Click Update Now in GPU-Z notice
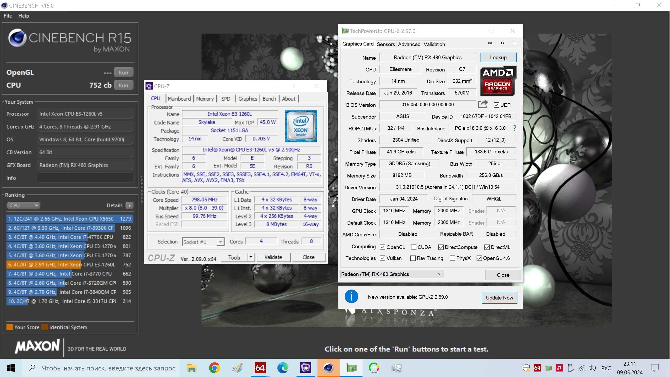Screen dimensions: 670x377 pos(499,298)
